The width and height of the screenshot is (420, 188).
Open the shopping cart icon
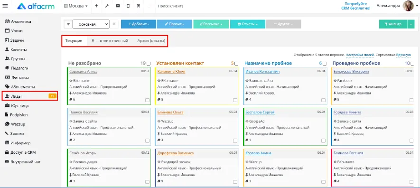(x=139, y=6)
